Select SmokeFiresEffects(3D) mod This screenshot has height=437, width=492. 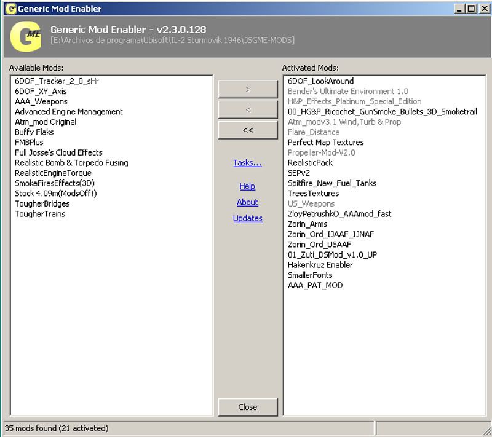pos(55,183)
